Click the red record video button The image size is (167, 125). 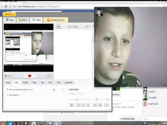pos(30,76)
